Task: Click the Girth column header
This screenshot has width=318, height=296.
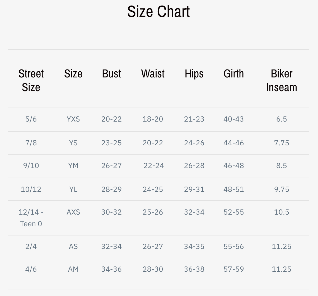Action: coord(233,74)
